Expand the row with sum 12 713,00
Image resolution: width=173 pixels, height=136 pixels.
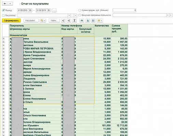pyautogui.click(x=4, y=125)
